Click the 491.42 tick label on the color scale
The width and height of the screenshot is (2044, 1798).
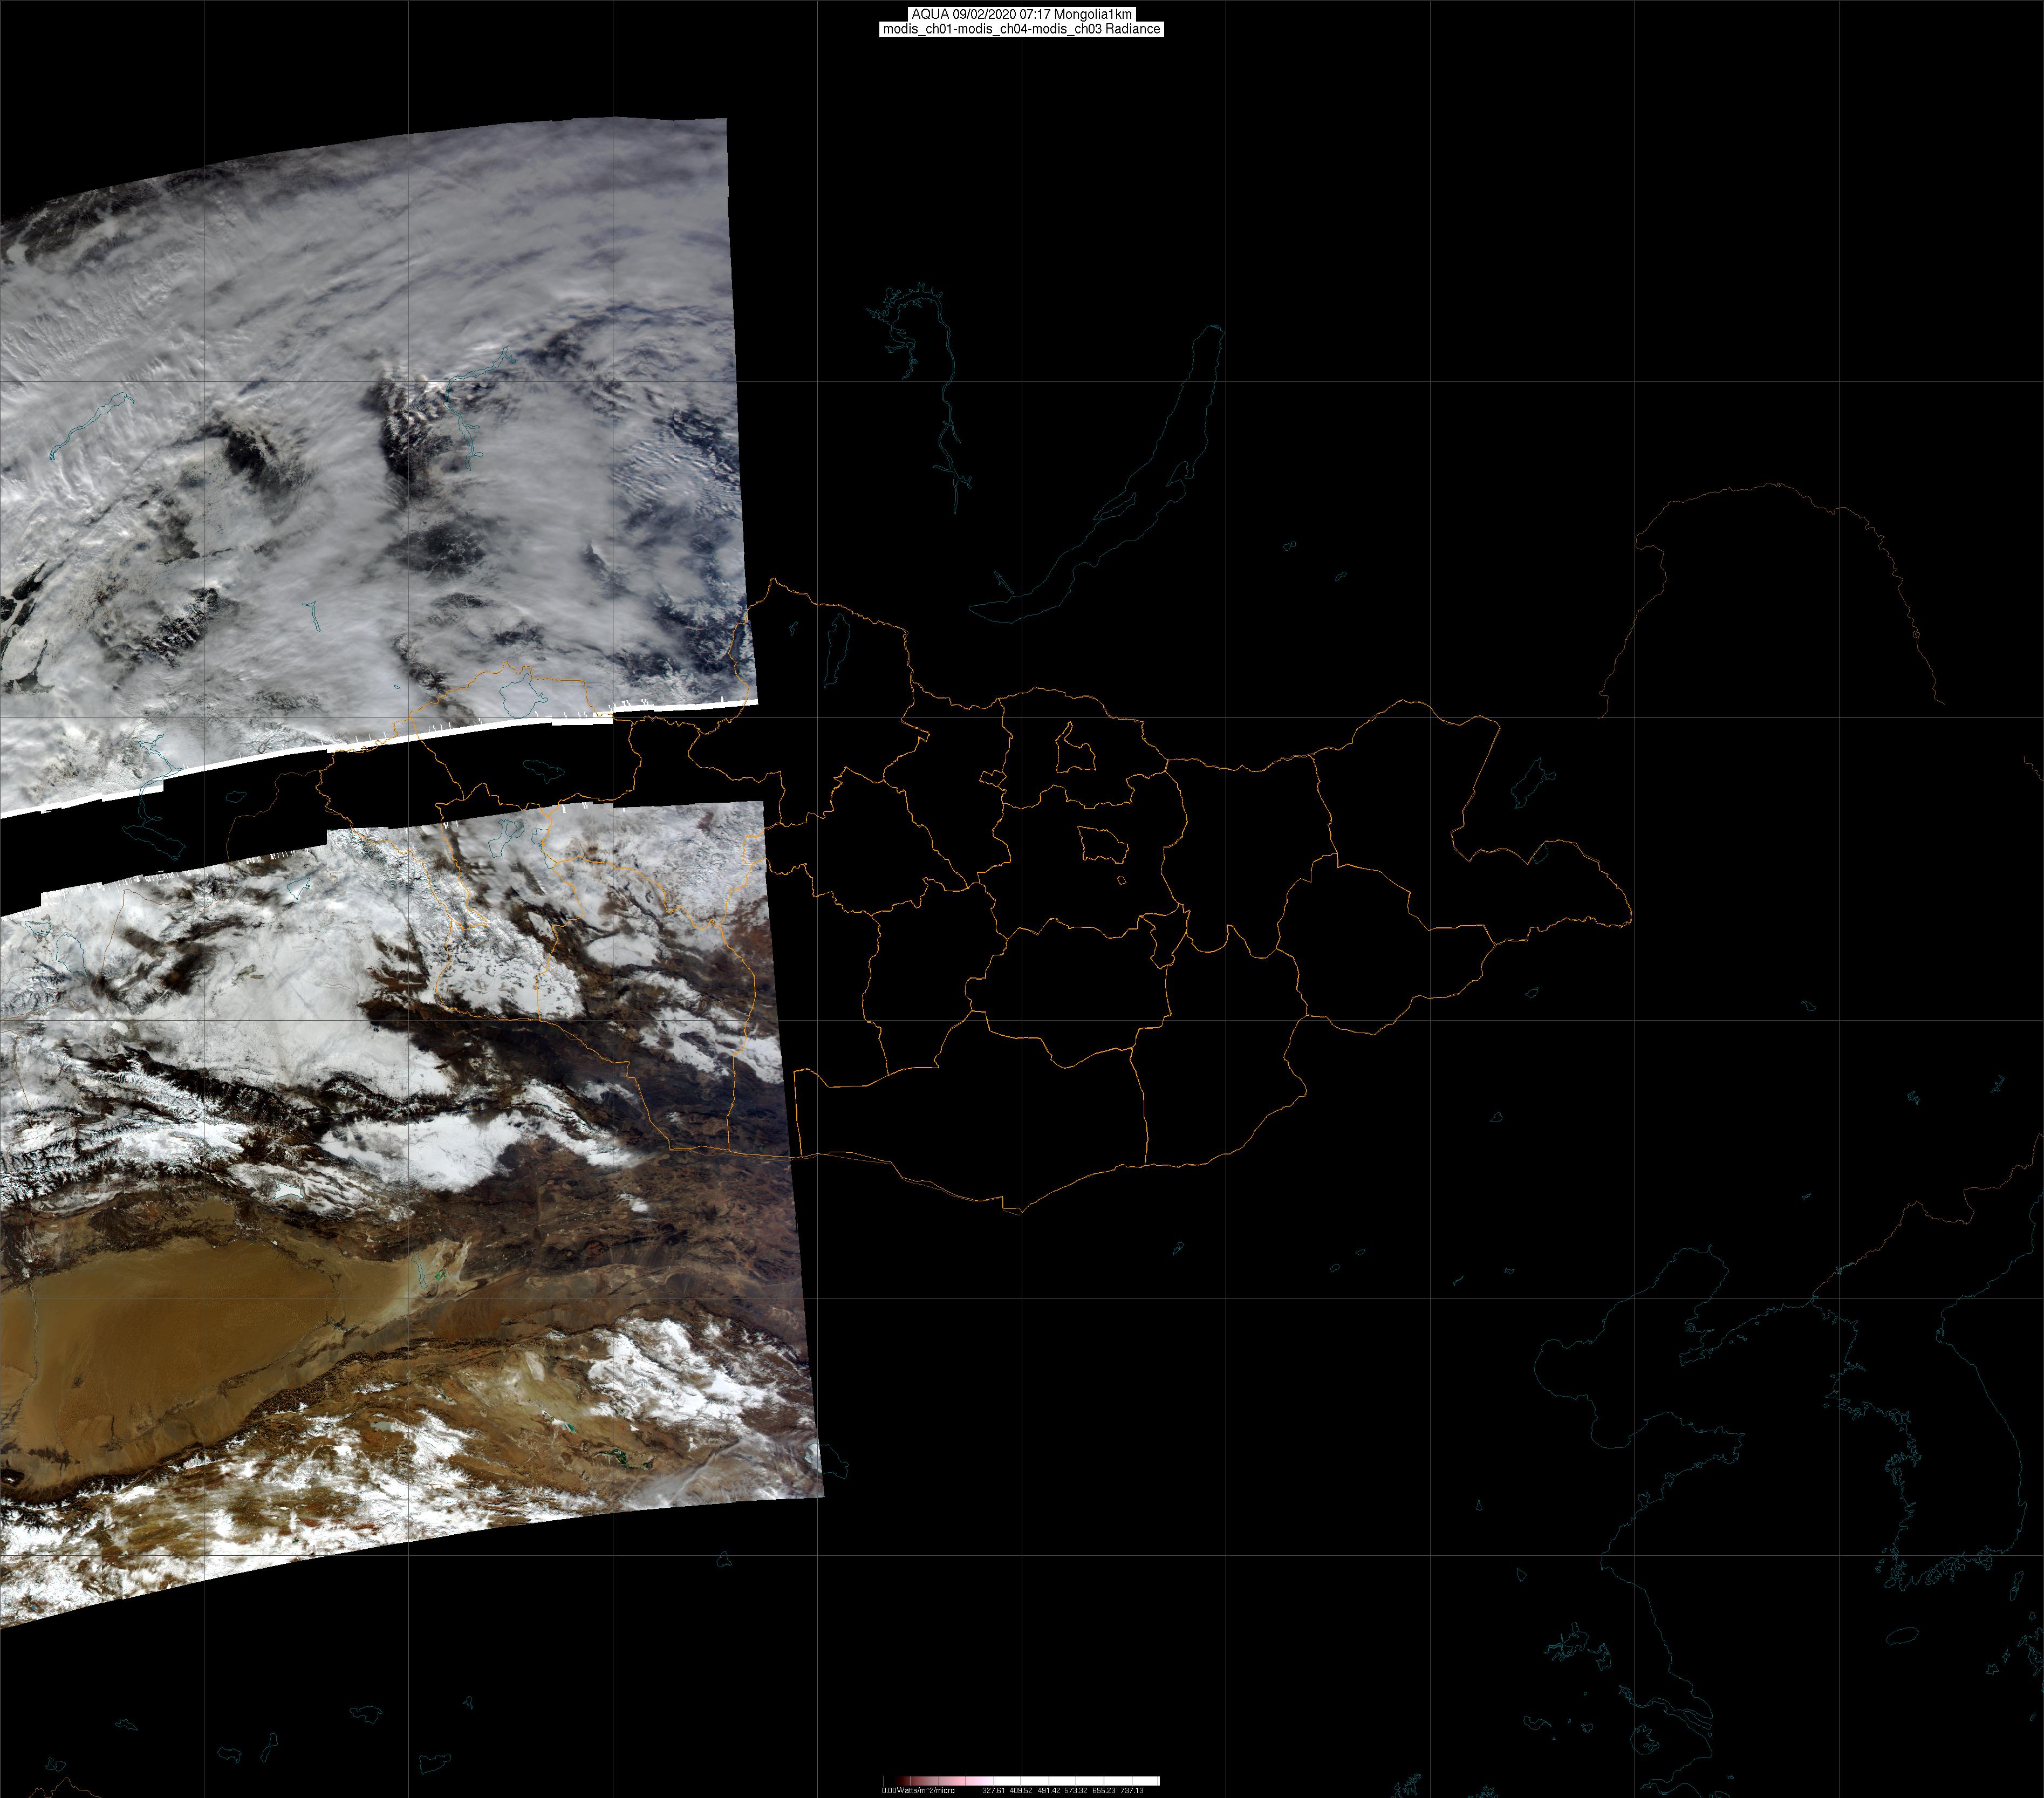pos(1048,1791)
